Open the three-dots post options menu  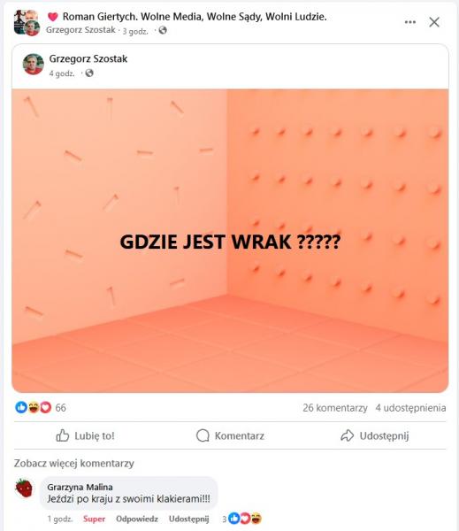(x=410, y=22)
